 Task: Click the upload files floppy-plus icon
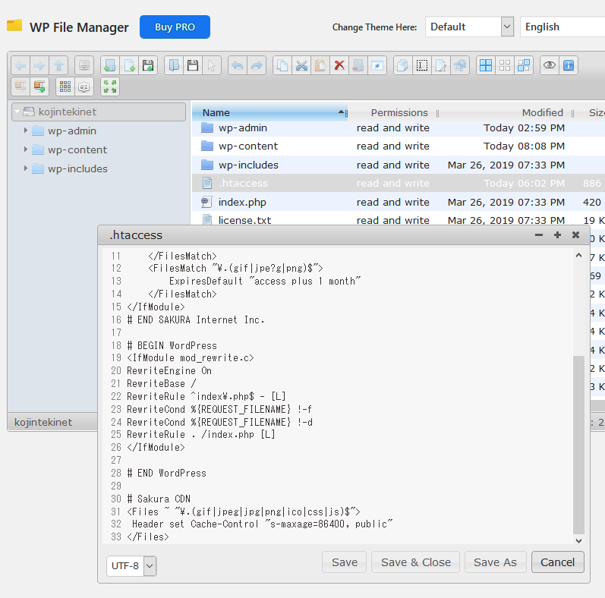pyautogui.click(x=148, y=65)
